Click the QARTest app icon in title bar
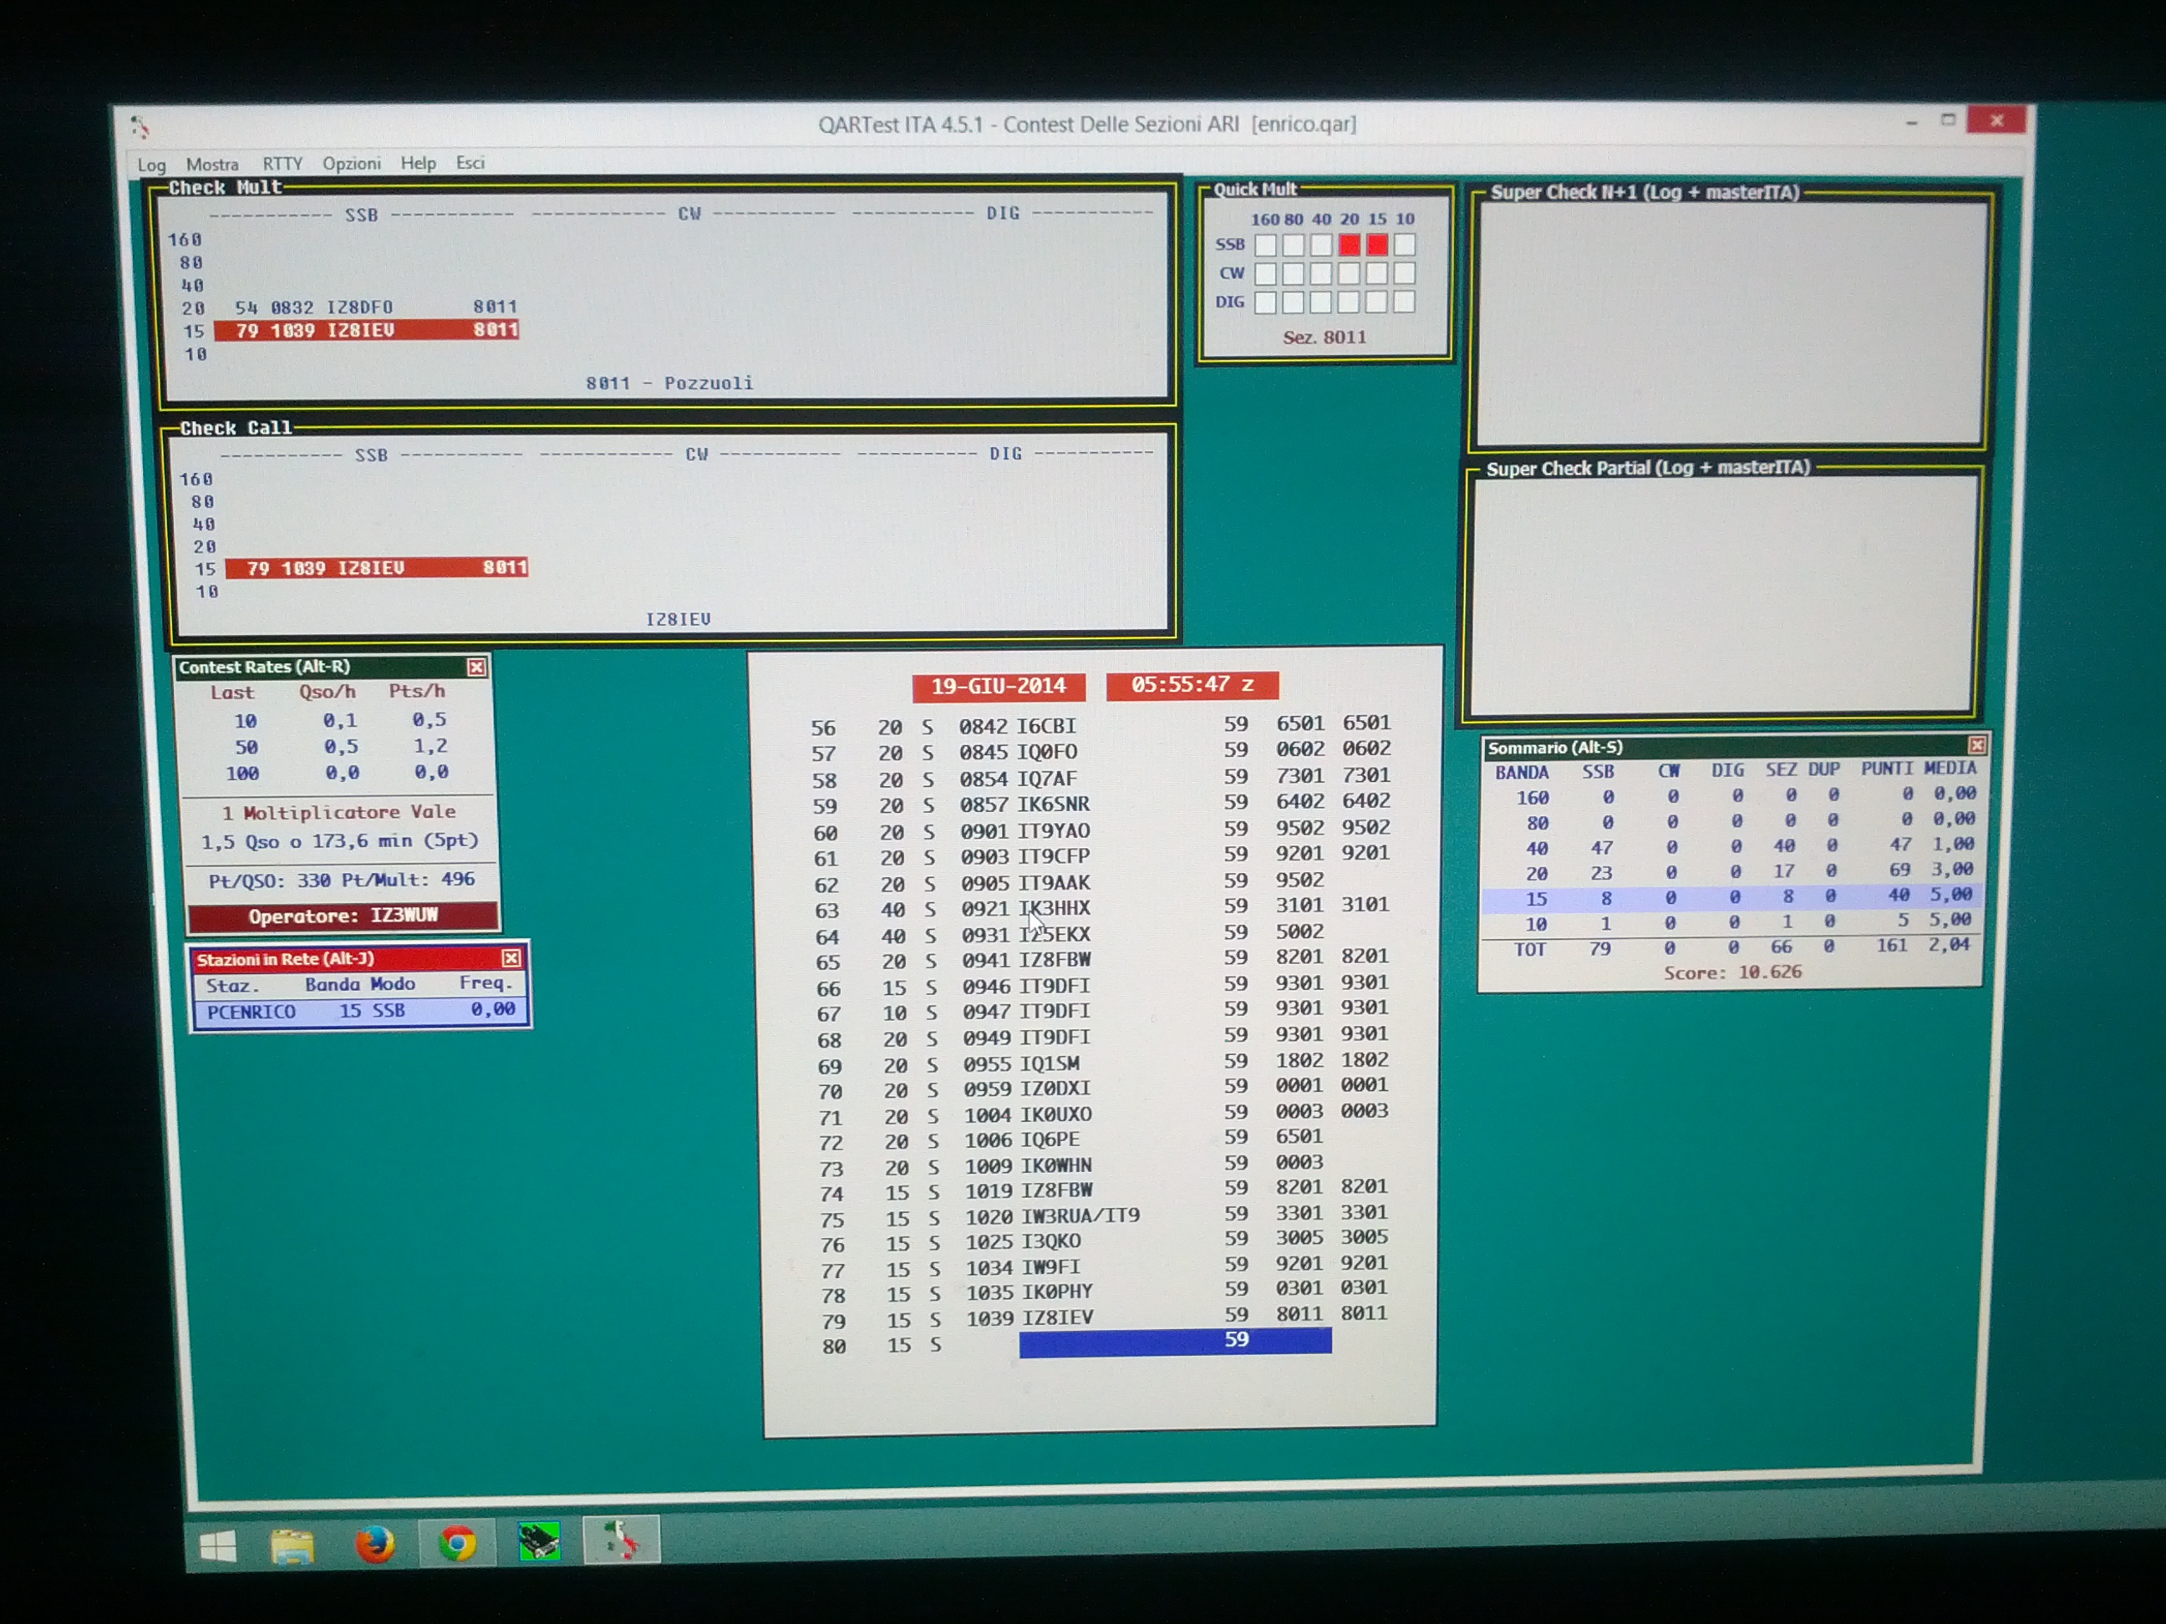 point(140,126)
